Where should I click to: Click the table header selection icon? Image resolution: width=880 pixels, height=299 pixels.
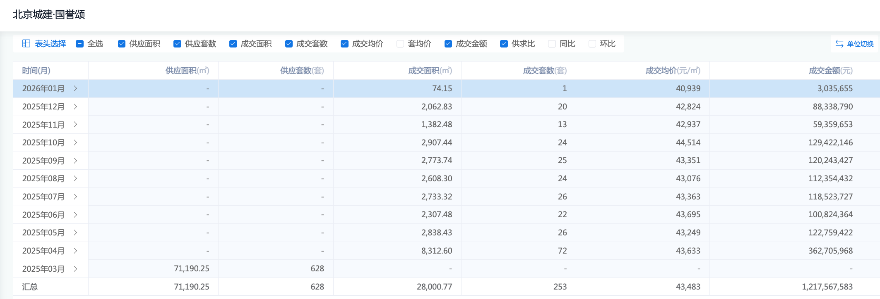point(26,44)
